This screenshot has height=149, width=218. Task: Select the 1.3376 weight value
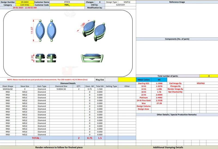point(159,86)
